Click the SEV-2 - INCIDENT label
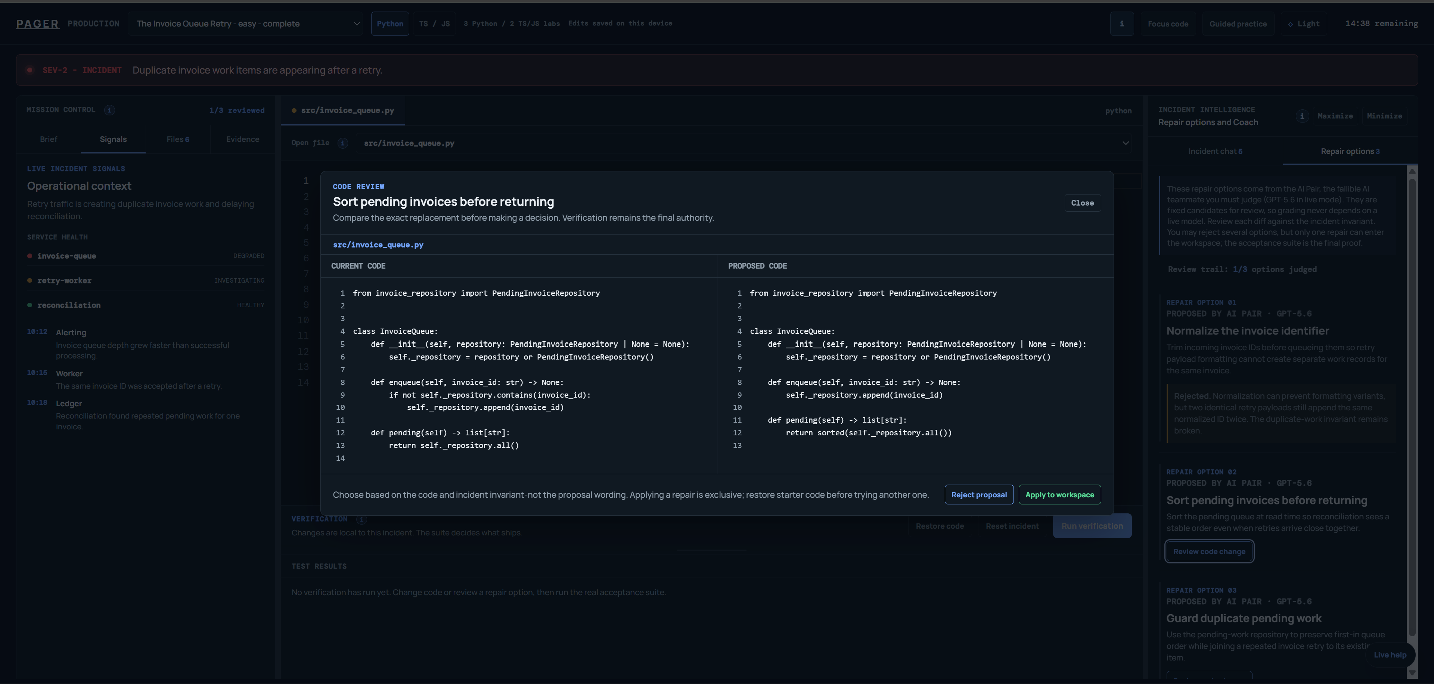The image size is (1434, 684). (x=82, y=70)
